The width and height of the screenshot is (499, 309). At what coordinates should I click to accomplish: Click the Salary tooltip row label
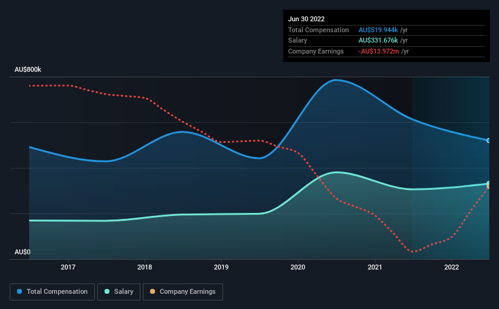pyautogui.click(x=298, y=41)
